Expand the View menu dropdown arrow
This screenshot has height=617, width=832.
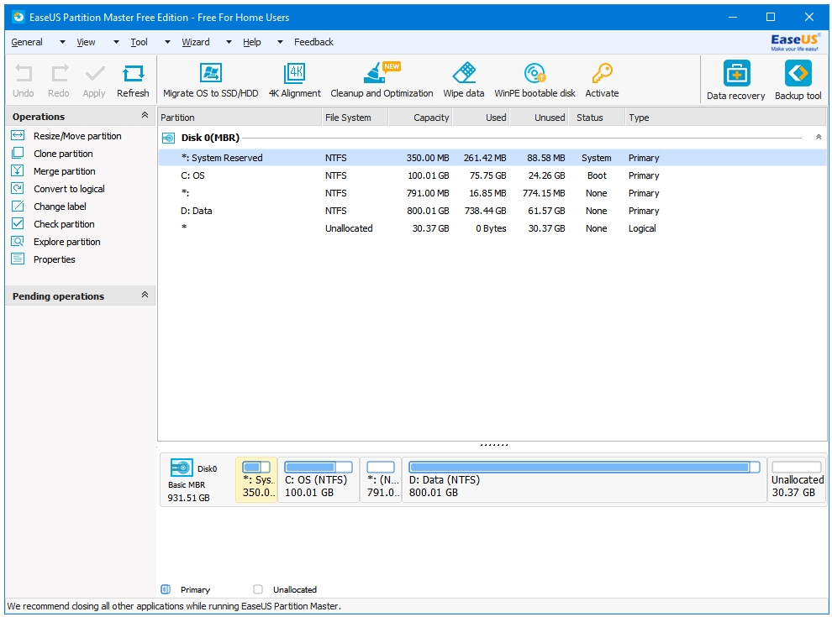116,42
